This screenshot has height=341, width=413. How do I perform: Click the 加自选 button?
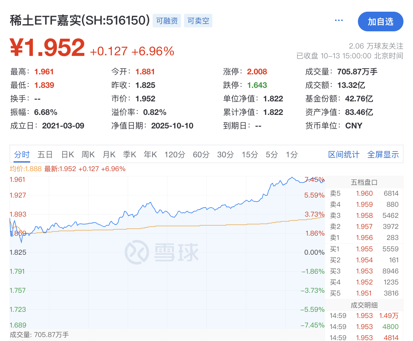[x=380, y=22]
